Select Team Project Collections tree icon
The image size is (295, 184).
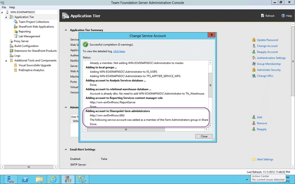point(16,22)
